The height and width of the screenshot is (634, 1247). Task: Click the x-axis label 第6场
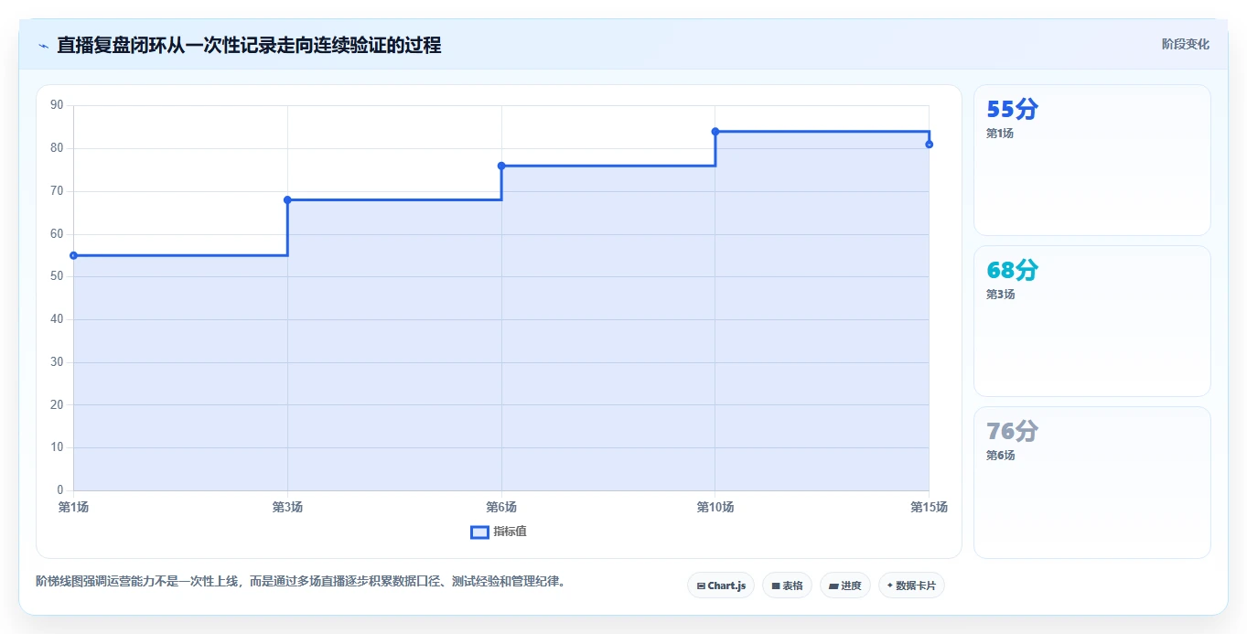tap(501, 507)
